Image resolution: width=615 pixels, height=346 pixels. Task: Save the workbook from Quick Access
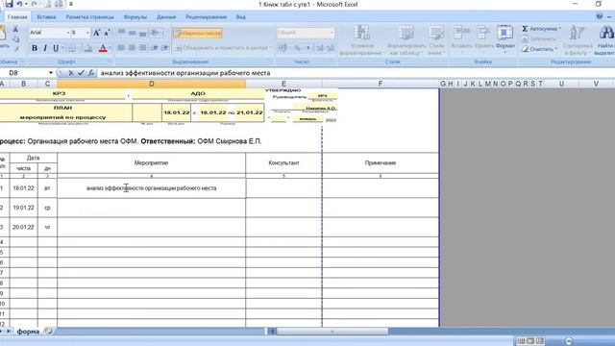tap(9, 4)
